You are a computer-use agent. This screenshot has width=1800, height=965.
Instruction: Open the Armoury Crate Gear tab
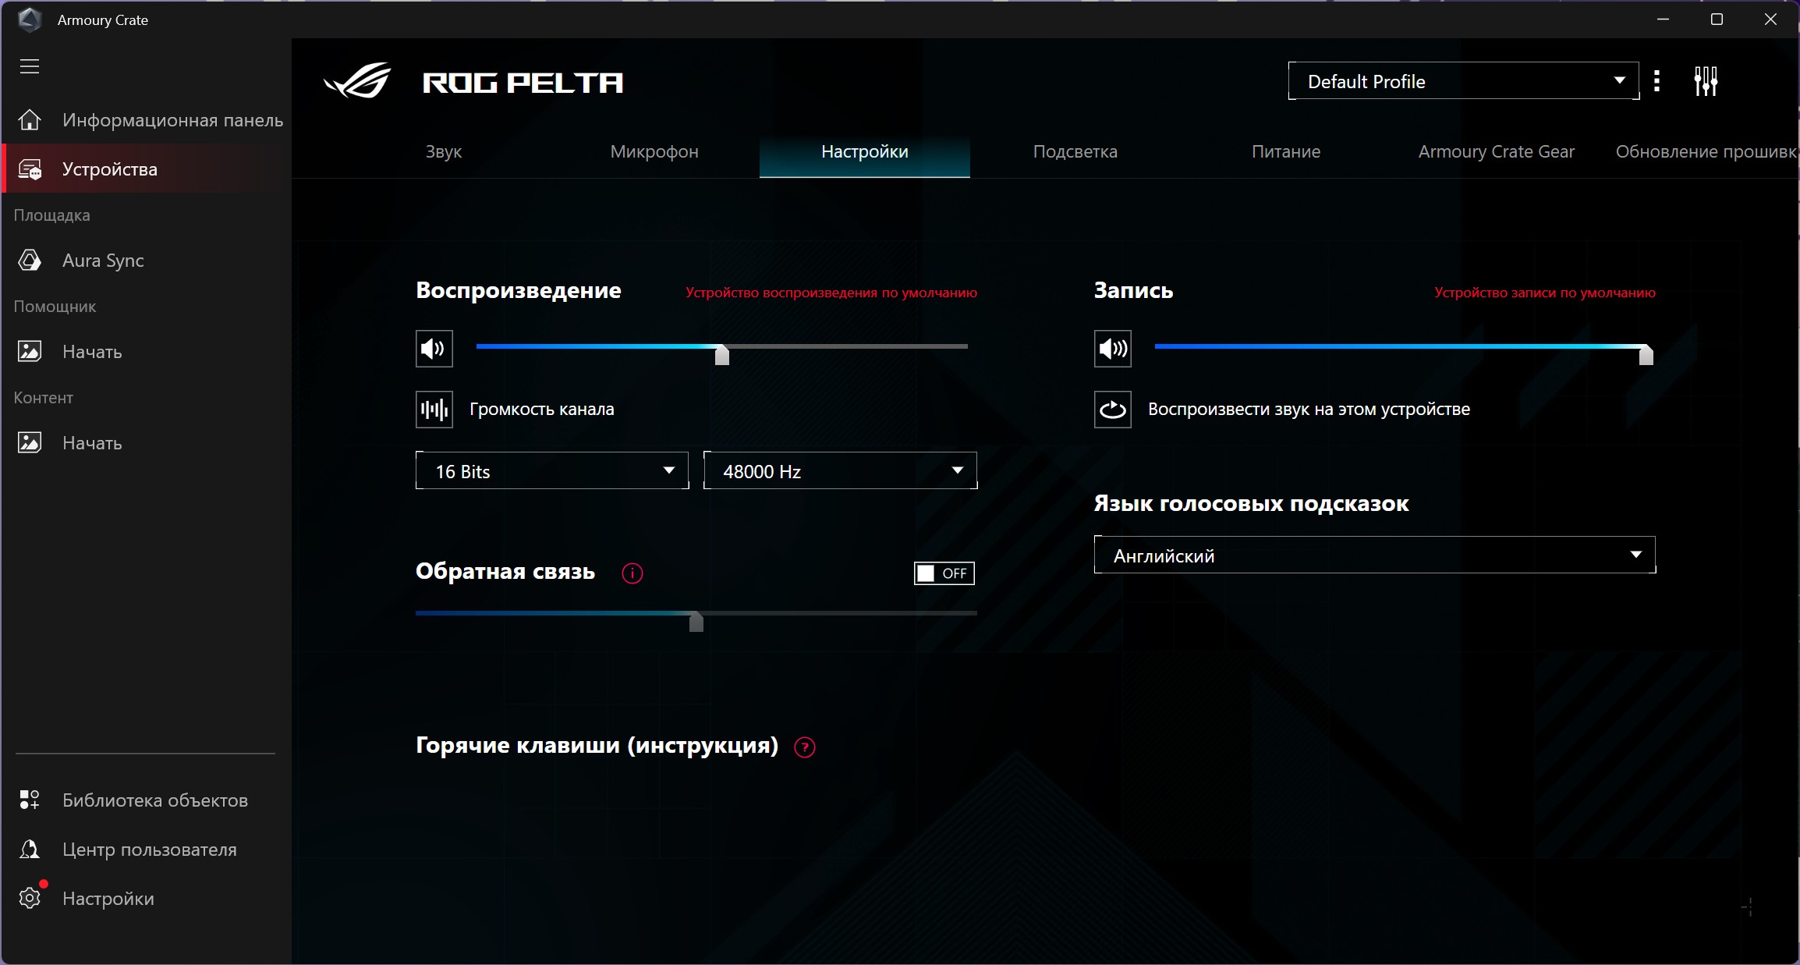(x=1497, y=152)
